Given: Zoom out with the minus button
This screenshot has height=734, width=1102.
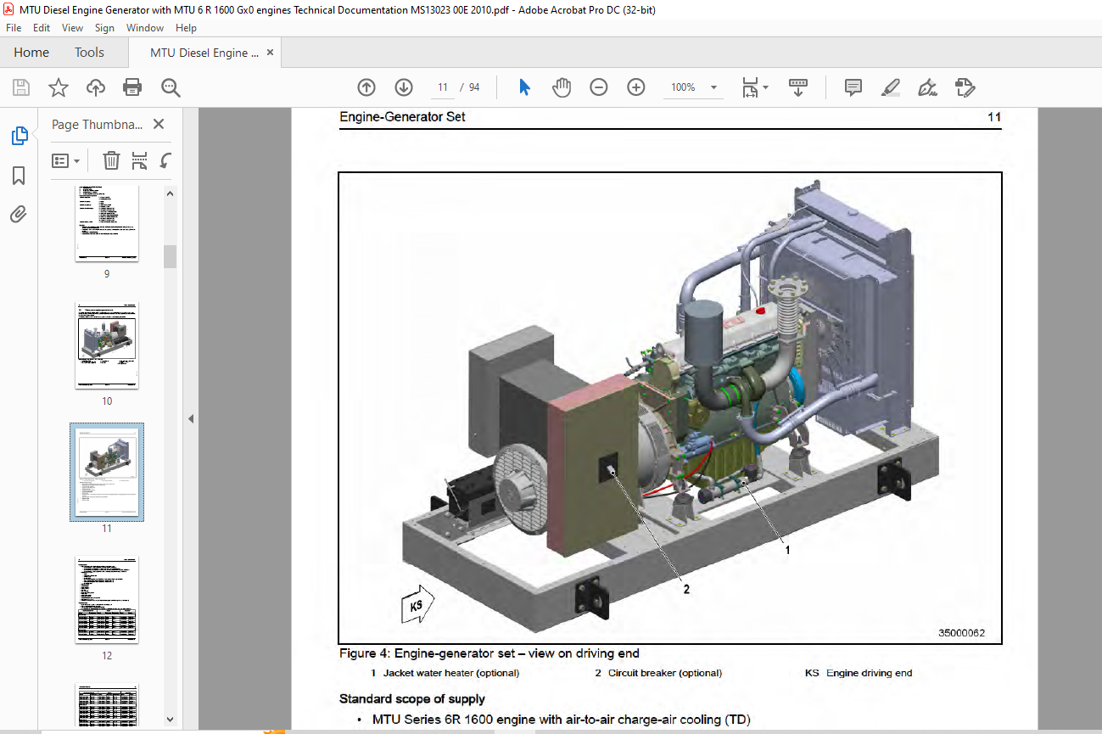Looking at the screenshot, I should point(599,87).
